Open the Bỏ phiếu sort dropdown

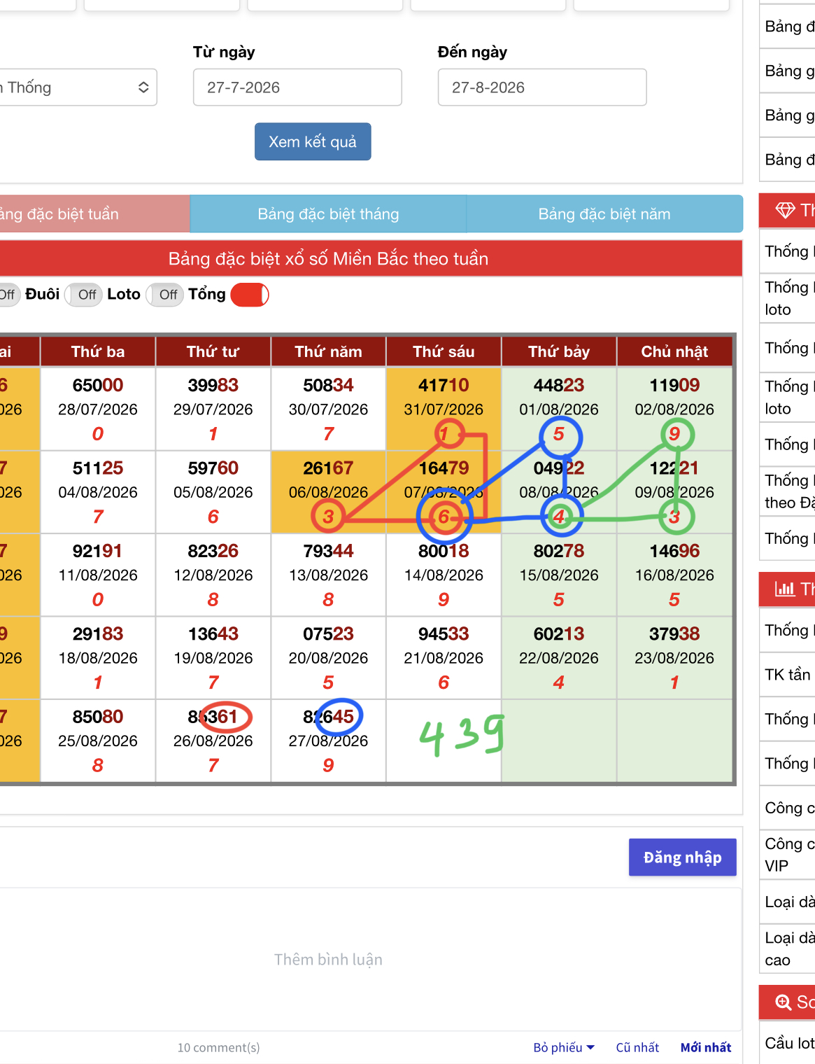[x=564, y=1048]
